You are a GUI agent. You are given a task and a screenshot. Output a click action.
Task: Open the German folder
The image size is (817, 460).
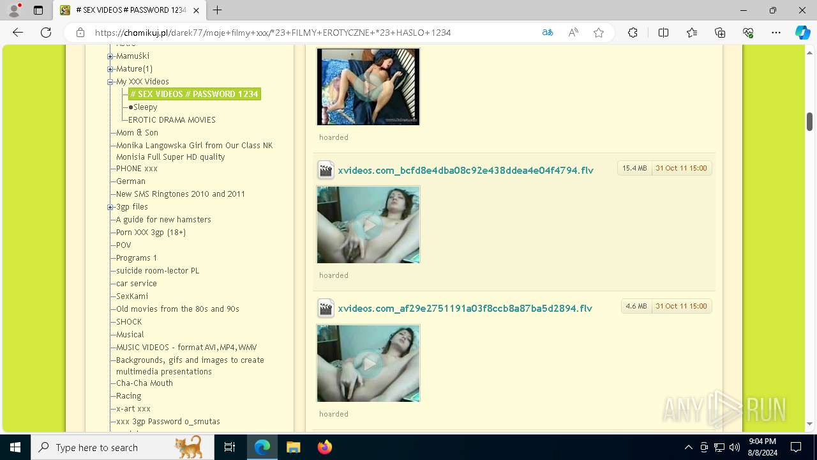pos(131,181)
